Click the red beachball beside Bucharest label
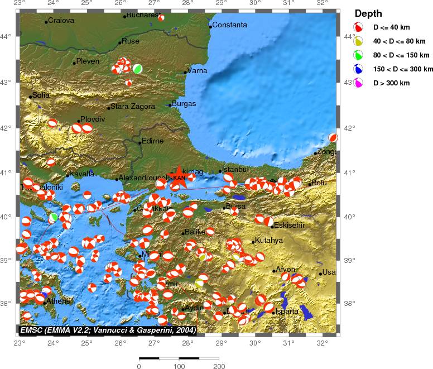Viewport: 433px width, 369px height. (x=161, y=18)
